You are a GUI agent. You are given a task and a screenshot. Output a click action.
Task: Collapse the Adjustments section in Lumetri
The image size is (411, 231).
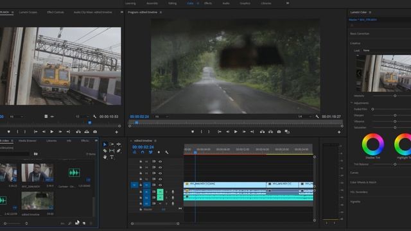coord(352,103)
